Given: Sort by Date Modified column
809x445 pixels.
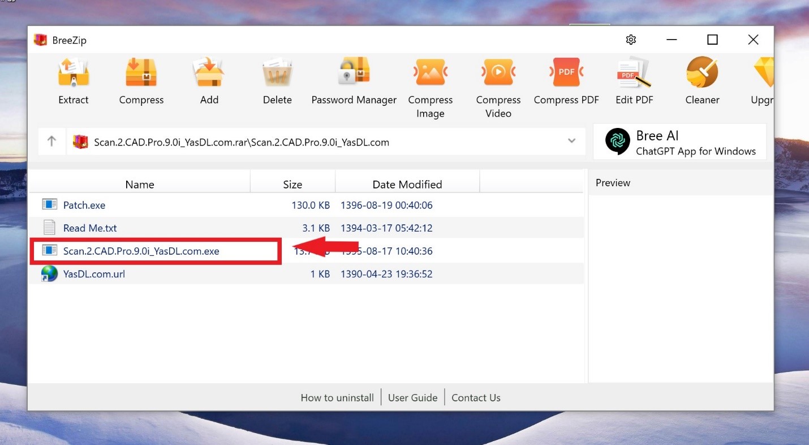Looking at the screenshot, I should pyautogui.click(x=407, y=184).
